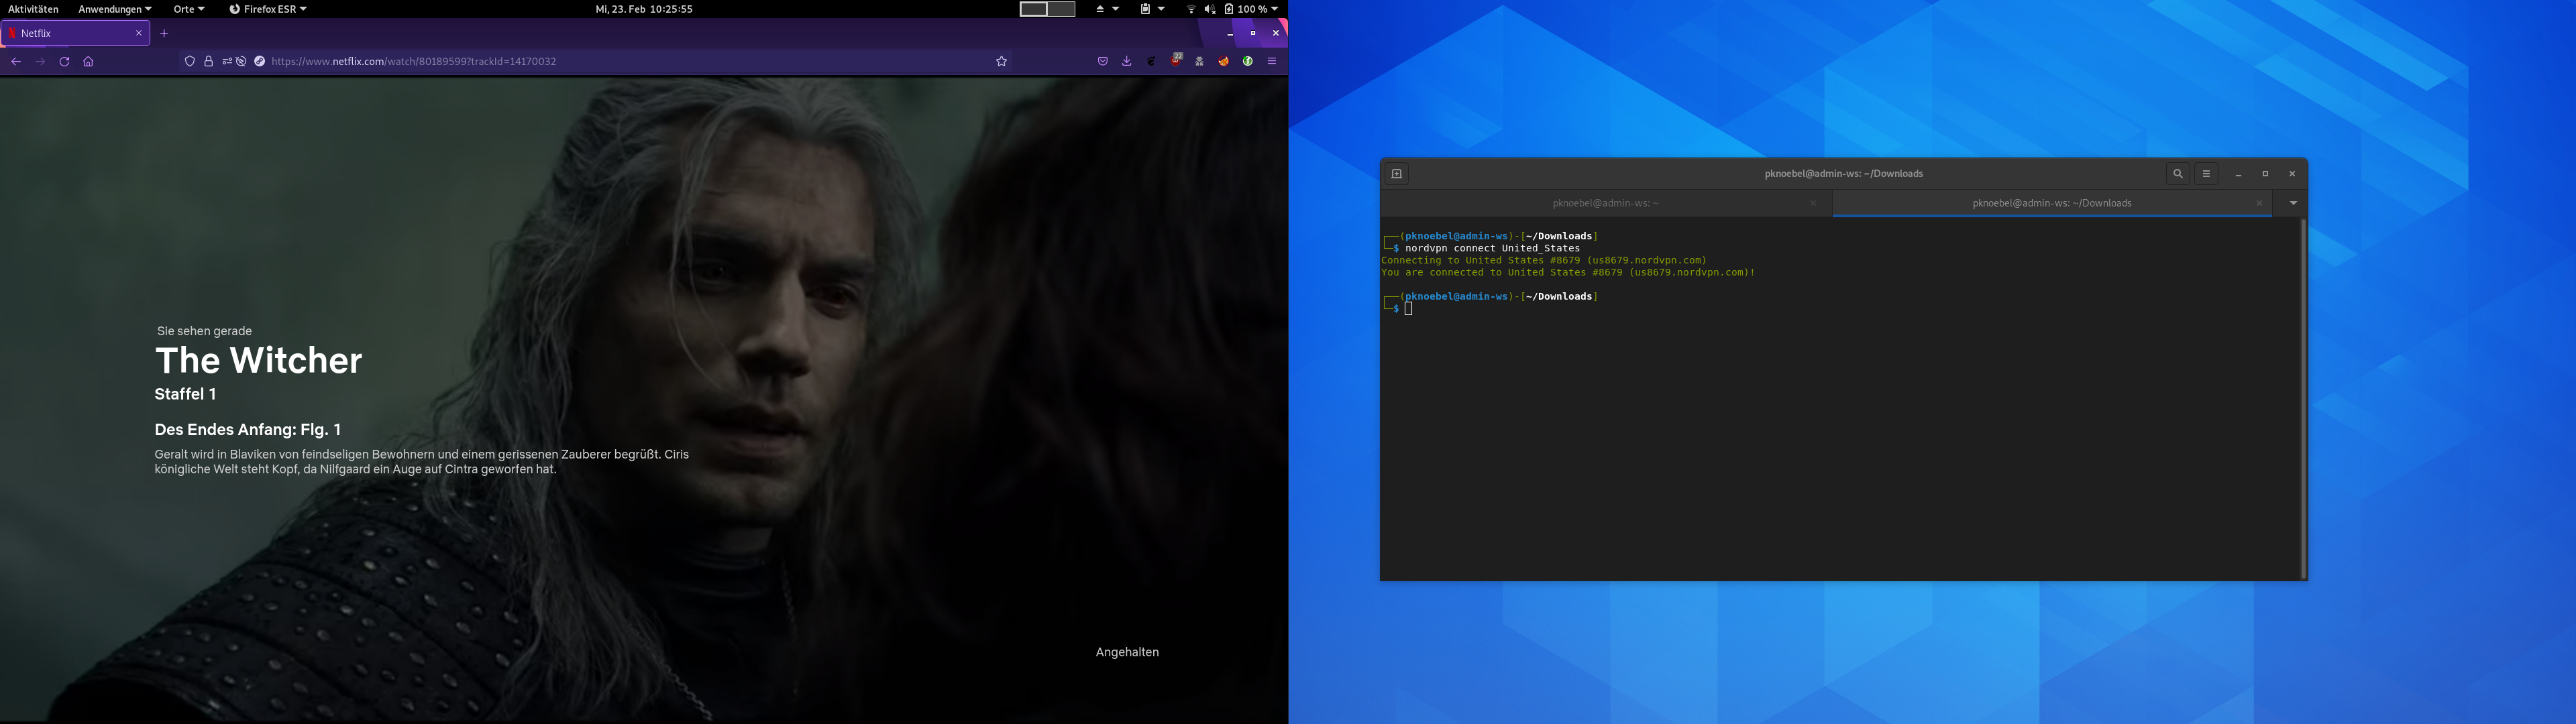Maximize the terminal window
Screen dimensions: 2576x724
2265,174
